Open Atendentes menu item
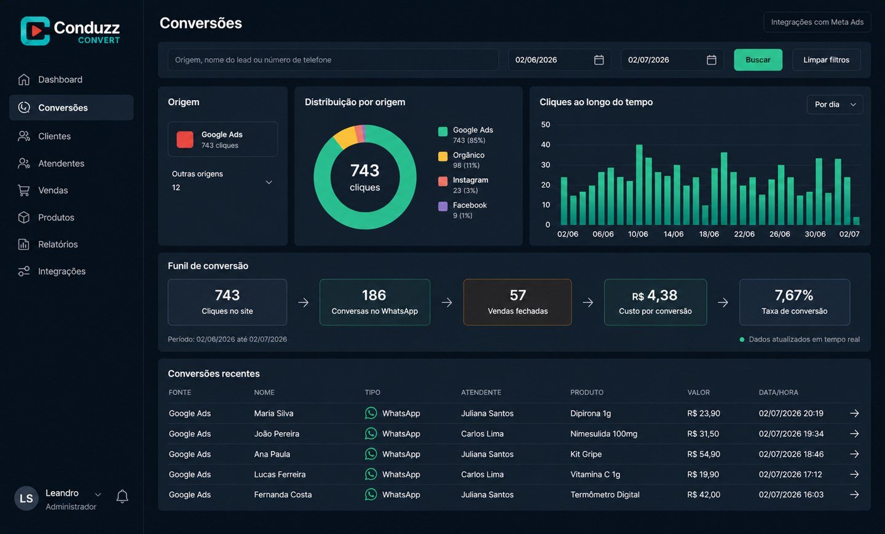The width and height of the screenshot is (885, 534). (71, 163)
